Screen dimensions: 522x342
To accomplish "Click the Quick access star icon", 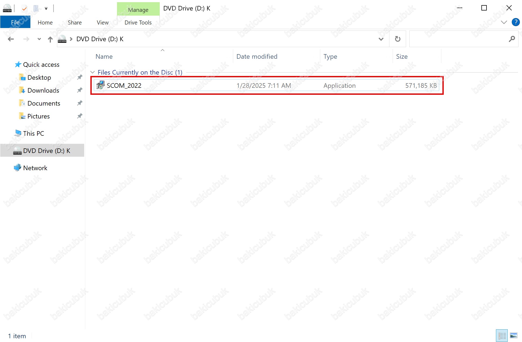I will (18, 64).
